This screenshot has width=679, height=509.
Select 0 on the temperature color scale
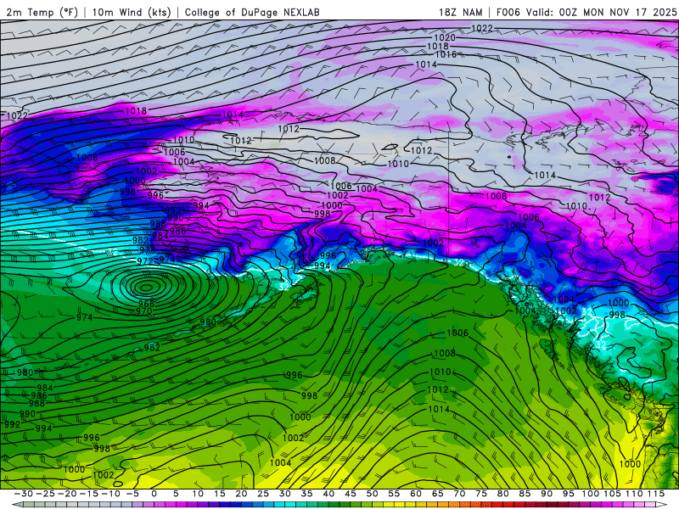click(x=154, y=494)
